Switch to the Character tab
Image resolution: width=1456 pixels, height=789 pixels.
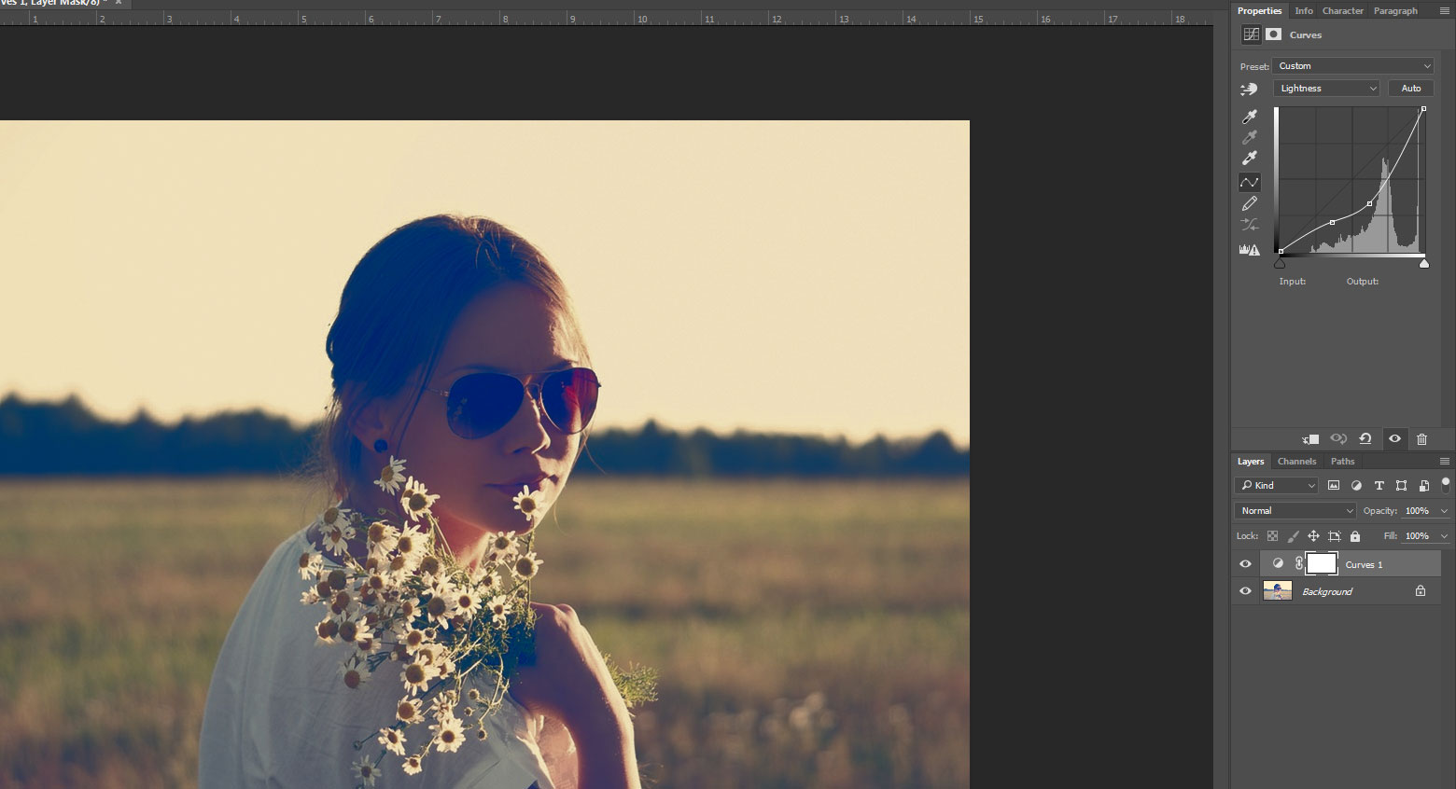(x=1343, y=11)
